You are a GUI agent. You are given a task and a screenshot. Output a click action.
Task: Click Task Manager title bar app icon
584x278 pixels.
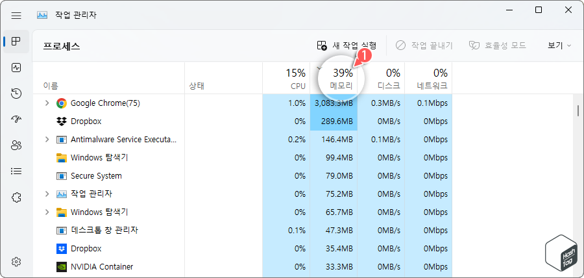click(42, 16)
